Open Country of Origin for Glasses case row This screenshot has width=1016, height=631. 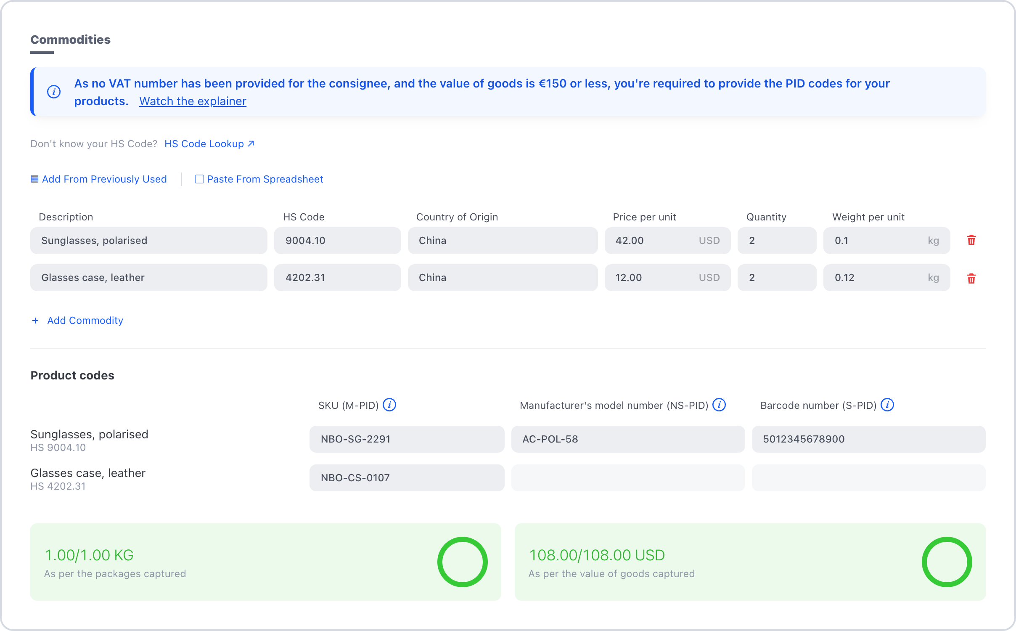tap(503, 278)
